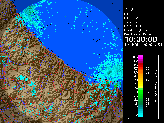This screenshot has width=164, height=123.
Task: Click the 10:30:00 timestamp
Action: click(141, 39)
